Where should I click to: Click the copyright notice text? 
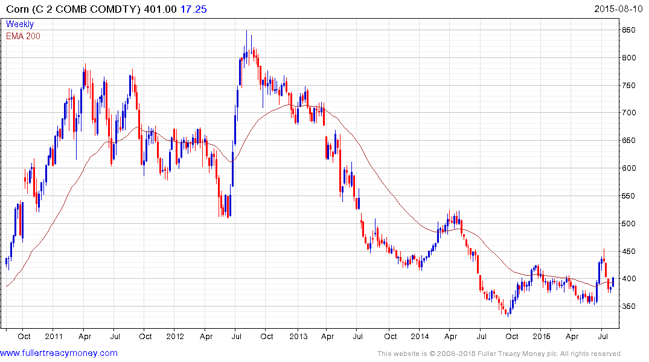[x=500, y=354]
